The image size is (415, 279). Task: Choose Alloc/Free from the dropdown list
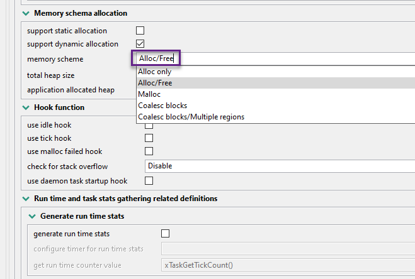(156, 83)
